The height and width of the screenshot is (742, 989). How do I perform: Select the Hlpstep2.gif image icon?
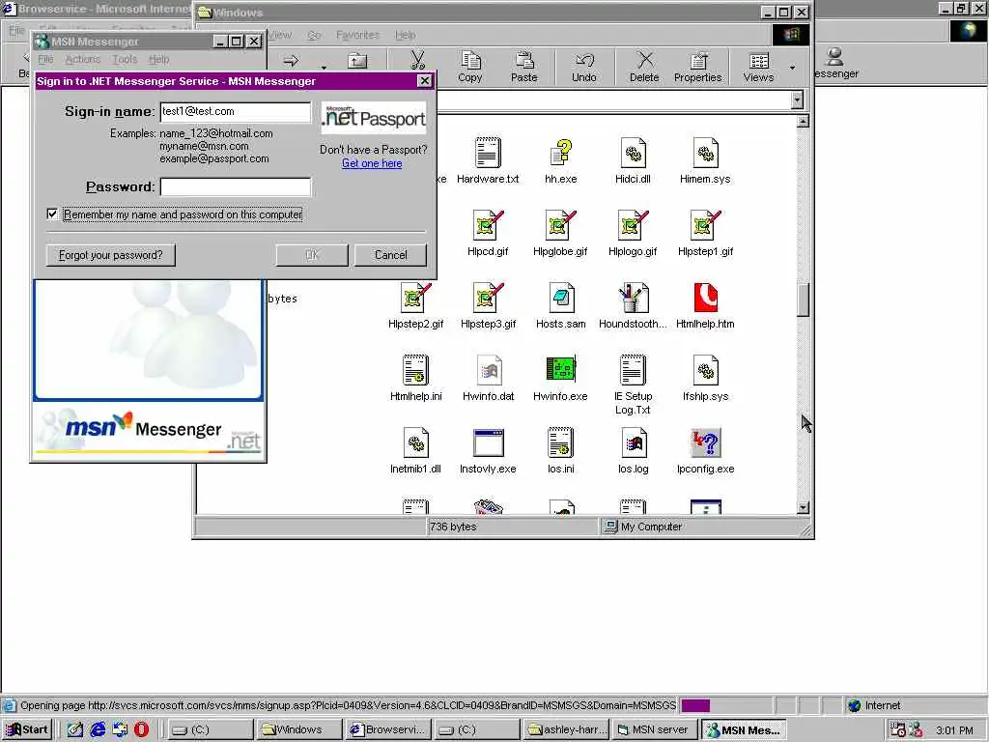(x=415, y=298)
